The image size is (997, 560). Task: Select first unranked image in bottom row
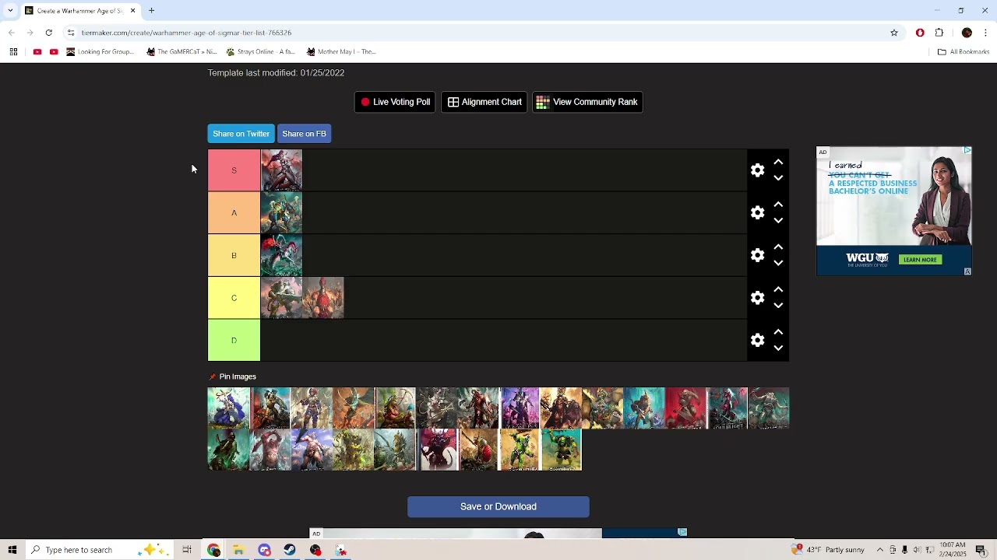coord(228,450)
